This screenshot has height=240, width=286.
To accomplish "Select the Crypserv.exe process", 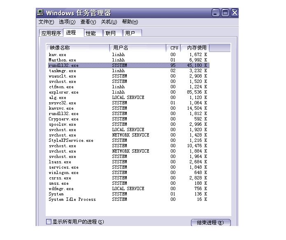I will 129,119.
